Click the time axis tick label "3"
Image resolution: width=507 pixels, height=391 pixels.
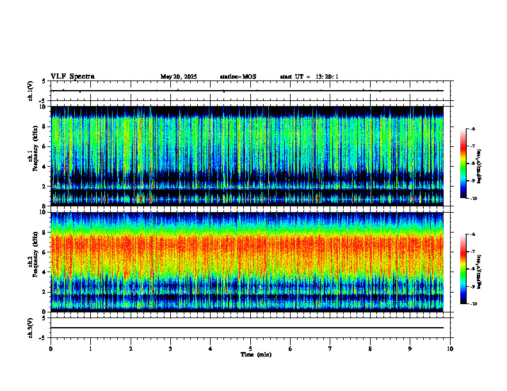[x=170, y=349]
